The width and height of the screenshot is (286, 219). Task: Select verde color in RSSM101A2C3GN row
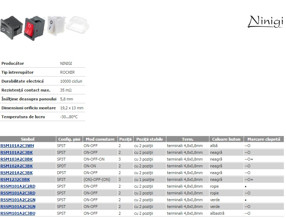pyautogui.click(x=215, y=207)
